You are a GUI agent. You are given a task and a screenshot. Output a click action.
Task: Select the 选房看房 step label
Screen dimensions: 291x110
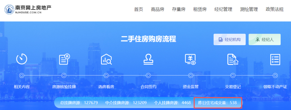106,87
